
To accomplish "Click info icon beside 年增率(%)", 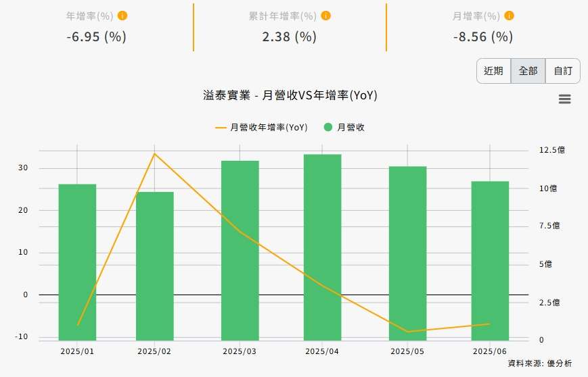I will click(x=122, y=16).
